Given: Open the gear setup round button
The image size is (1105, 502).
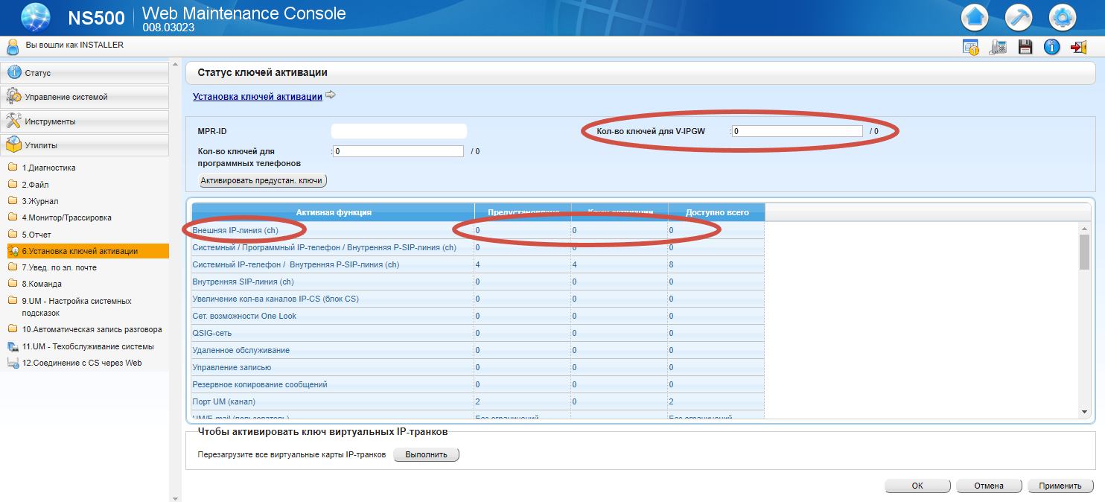Looking at the screenshot, I should 1062,16.
